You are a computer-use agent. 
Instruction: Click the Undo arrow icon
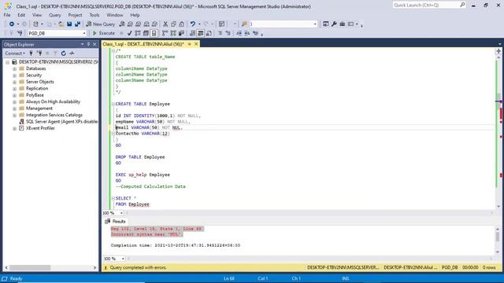(x=192, y=24)
